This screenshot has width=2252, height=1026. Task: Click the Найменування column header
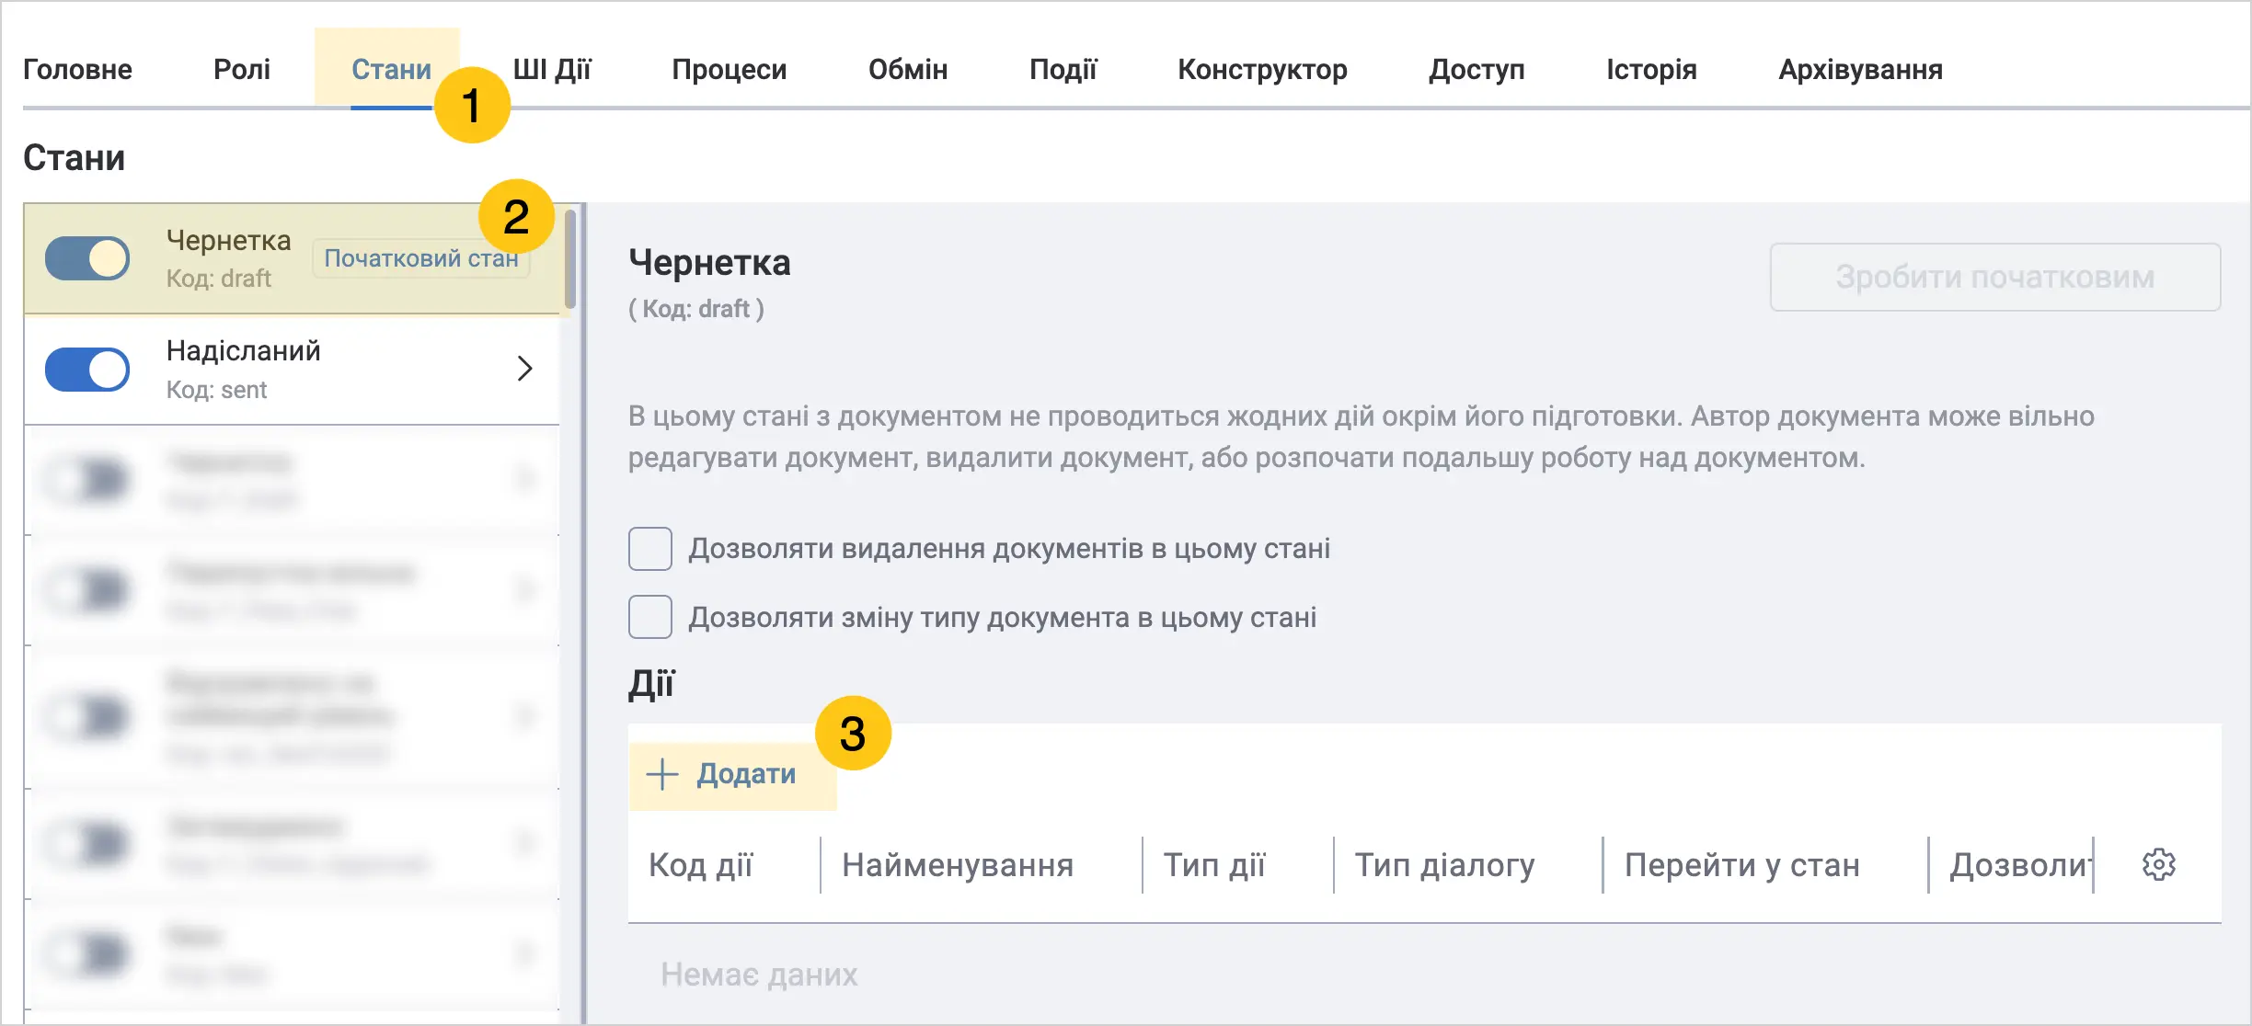(958, 865)
